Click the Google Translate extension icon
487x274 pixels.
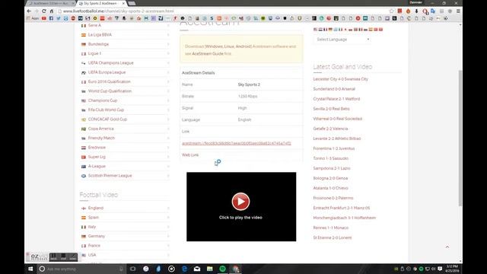pyautogui.click(x=433, y=11)
